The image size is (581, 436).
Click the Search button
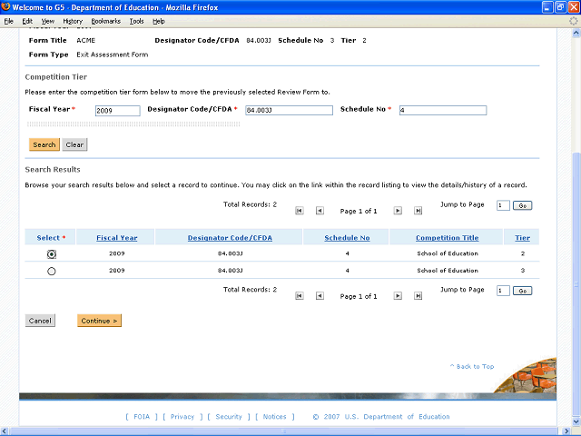[x=44, y=144]
